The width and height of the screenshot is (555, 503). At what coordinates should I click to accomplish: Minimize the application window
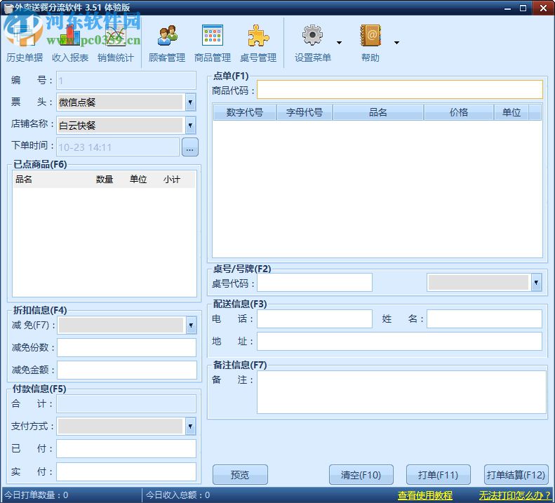pos(507,8)
